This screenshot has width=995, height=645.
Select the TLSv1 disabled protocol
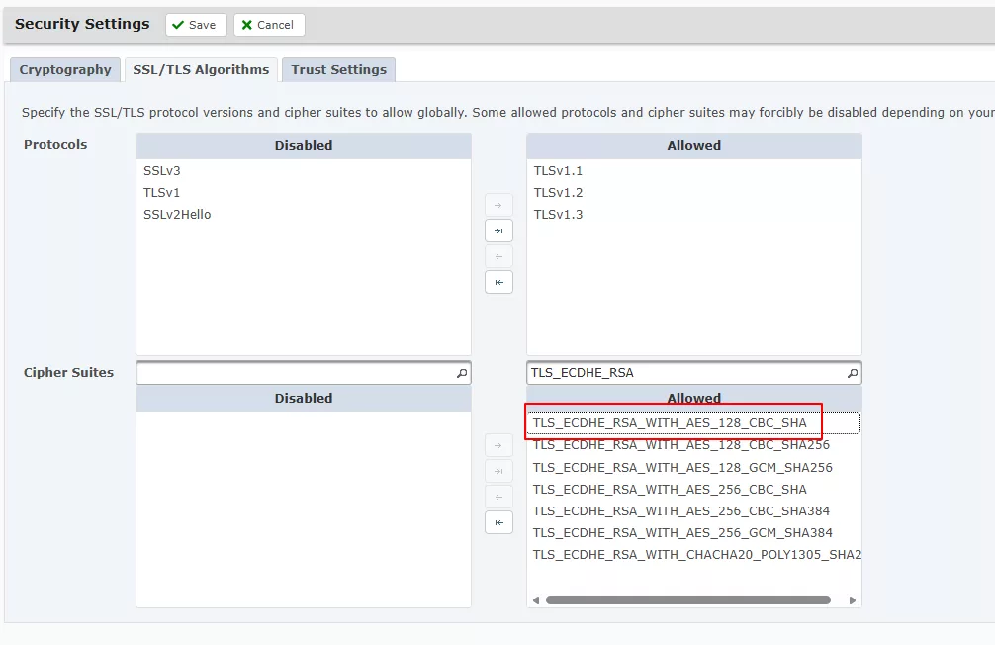[304, 192]
